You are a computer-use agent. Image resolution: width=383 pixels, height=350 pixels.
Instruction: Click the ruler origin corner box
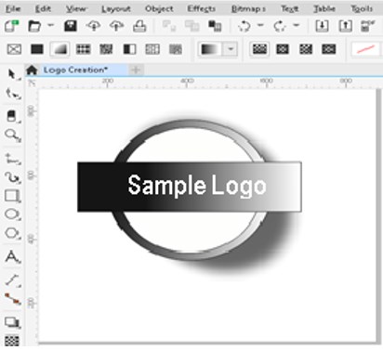click(x=32, y=83)
